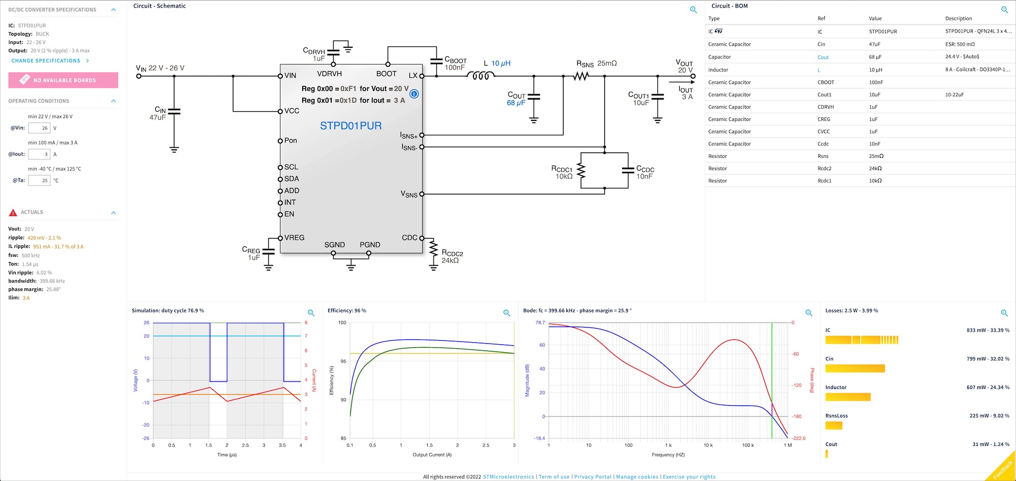Collapse the DC/DC Converter Specifications section
This screenshot has width=1016, height=481.
(113, 10)
